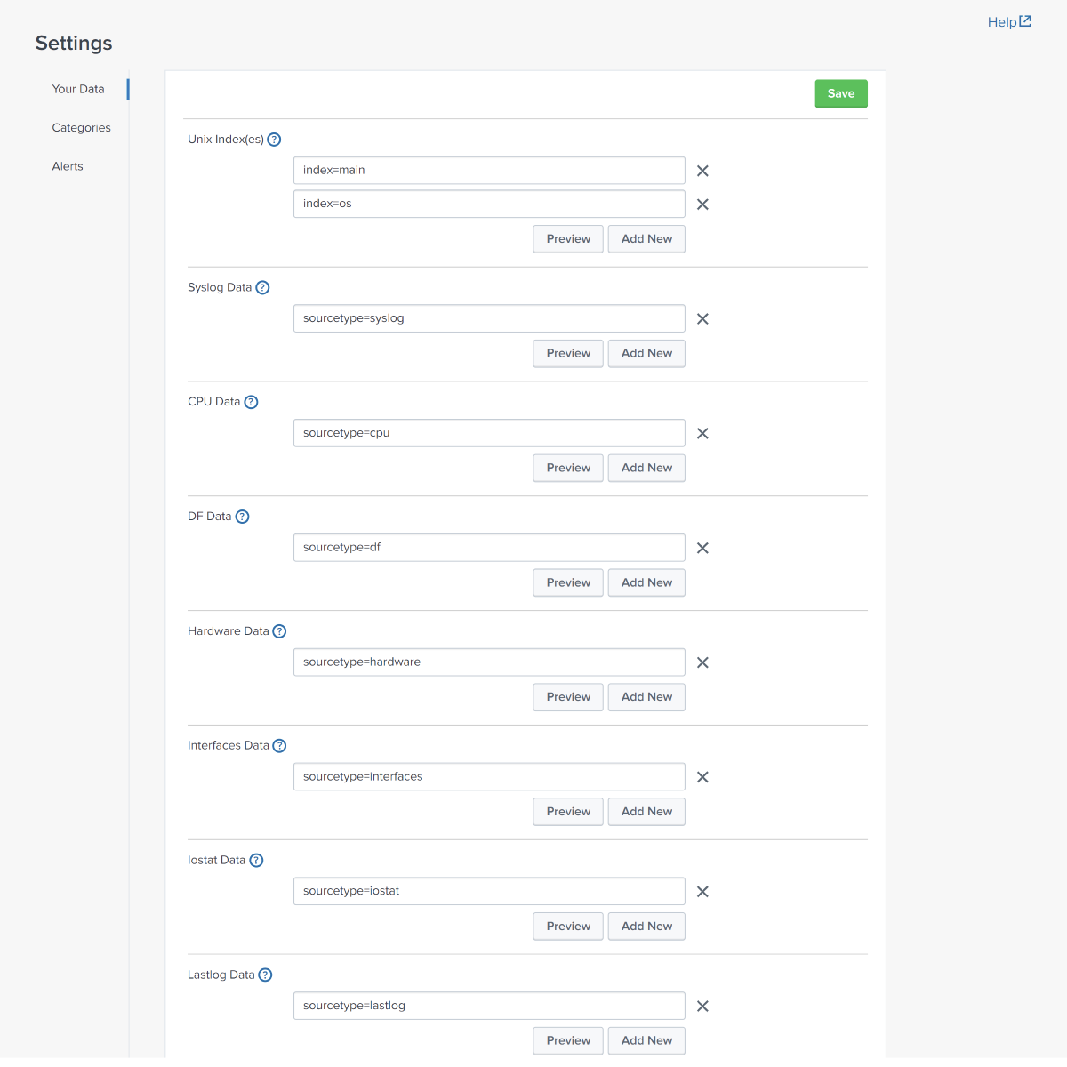Save the settings with the green button

(841, 93)
